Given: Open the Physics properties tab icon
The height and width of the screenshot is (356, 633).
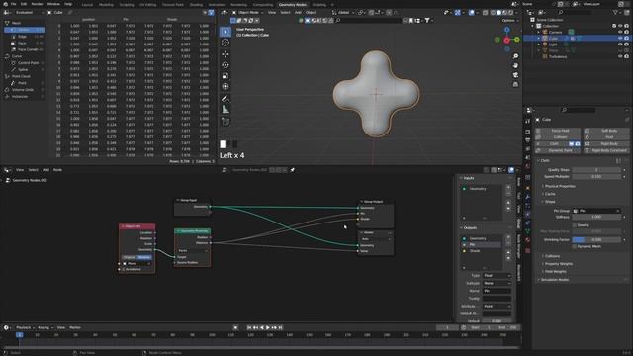Looking at the screenshot, I should [527, 214].
